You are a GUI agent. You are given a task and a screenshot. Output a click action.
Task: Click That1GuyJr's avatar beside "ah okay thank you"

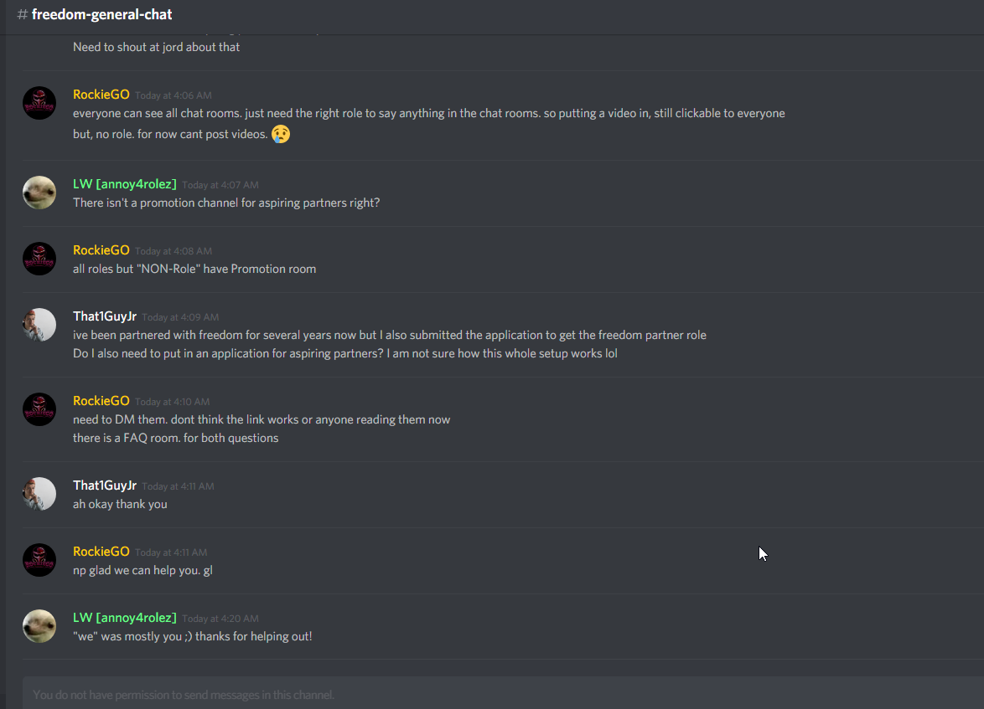39,494
